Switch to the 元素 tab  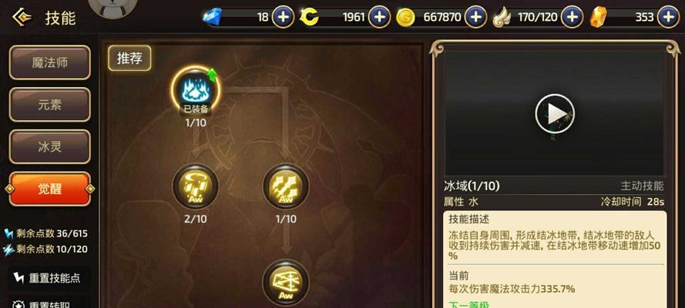tap(50, 105)
